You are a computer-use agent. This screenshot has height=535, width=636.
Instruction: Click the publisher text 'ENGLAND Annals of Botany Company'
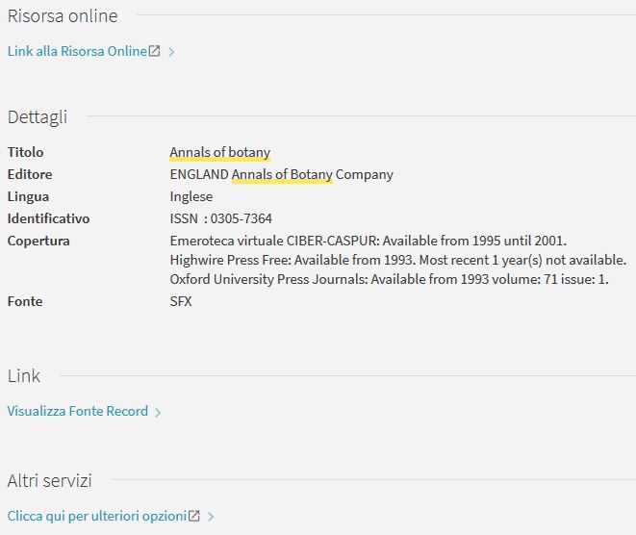point(281,174)
